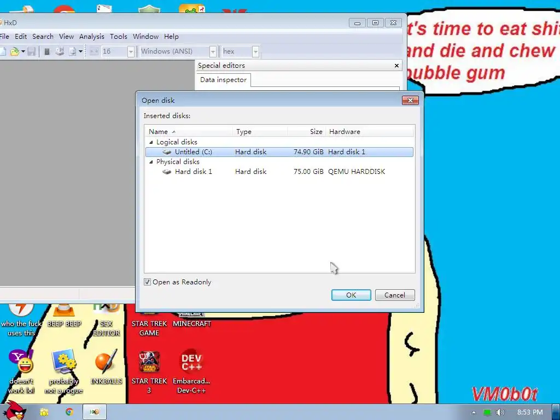The width and height of the screenshot is (560, 420).
Task: Show hidden system tray icons arrow
Action: pyautogui.click(x=474, y=412)
